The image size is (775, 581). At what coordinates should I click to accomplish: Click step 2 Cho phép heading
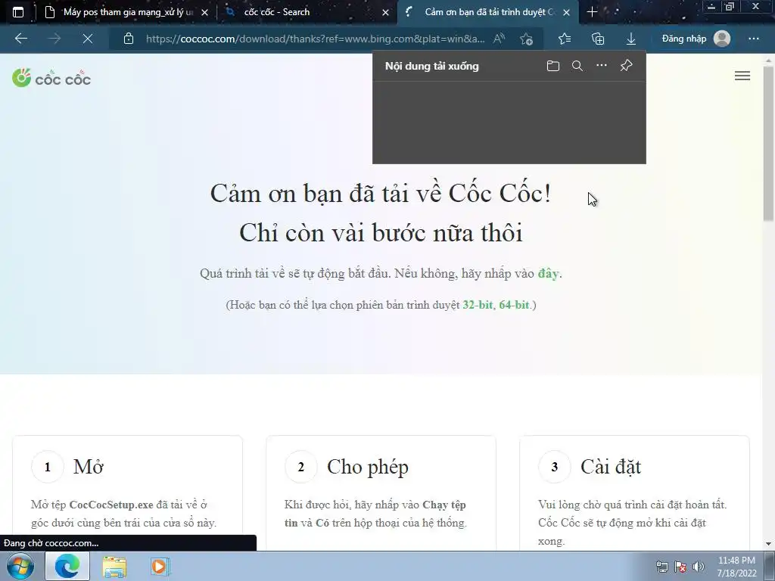coord(368,467)
